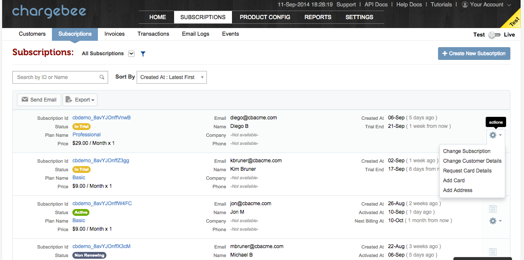The width and height of the screenshot is (524, 260).
Task: Open Jon M's Basic plan link
Action: pos(79,220)
